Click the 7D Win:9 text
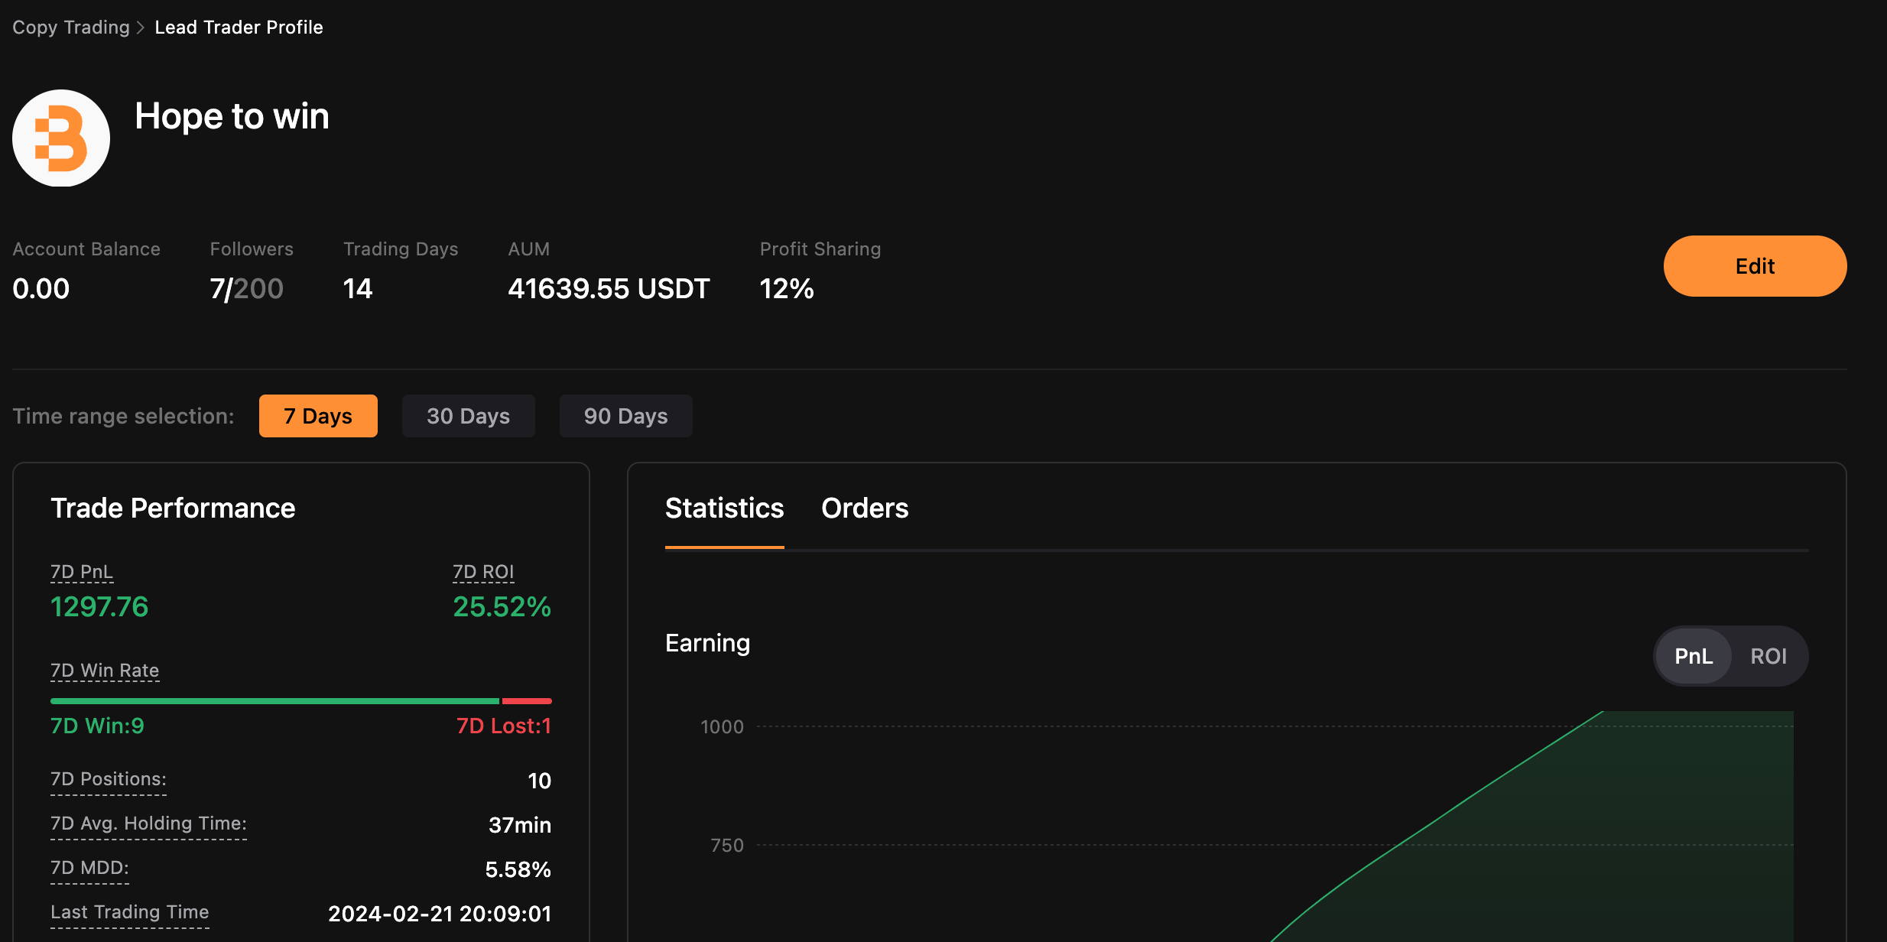The width and height of the screenshot is (1887, 942). pos(97,726)
